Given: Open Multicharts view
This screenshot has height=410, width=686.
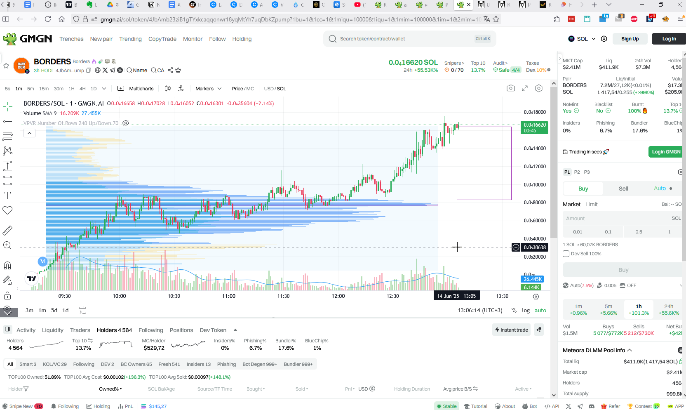Looking at the screenshot, I should pyautogui.click(x=136, y=89).
